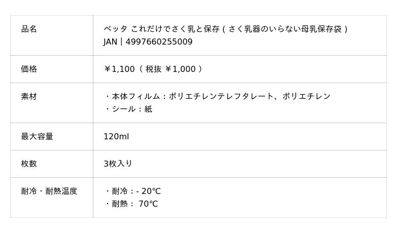
Task: Click the 120ml capacity value
Action: click(116, 137)
